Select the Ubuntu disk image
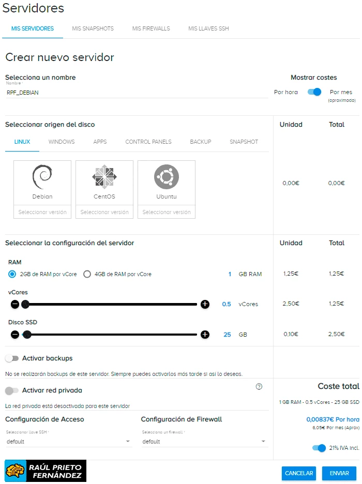The height and width of the screenshot is (484, 362). [166, 178]
